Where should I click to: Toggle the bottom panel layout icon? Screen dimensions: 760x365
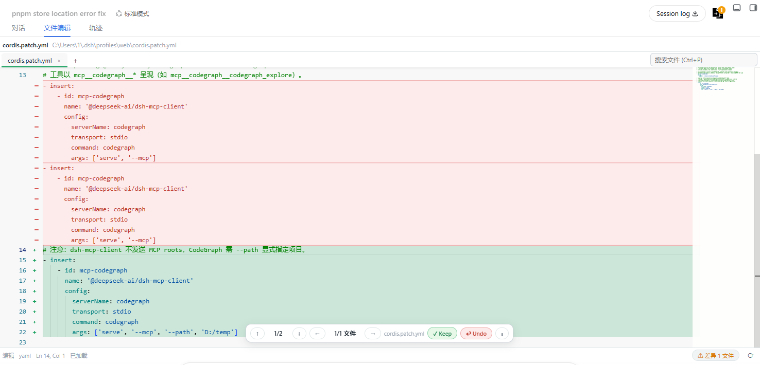[737, 8]
